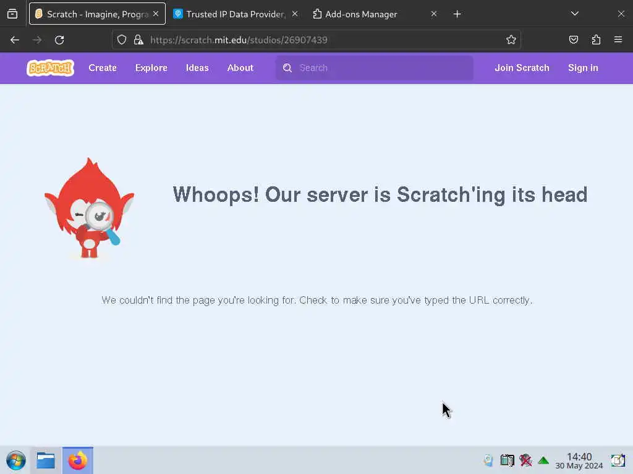
Task: Open the taskbar Start menu button
Action: pyautogui.click(x=15, y=460)
